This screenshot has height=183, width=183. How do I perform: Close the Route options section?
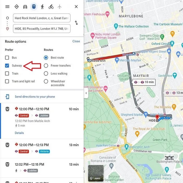(x=76, y=41)
